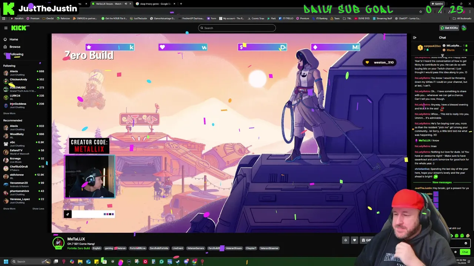Select the VeteranStream tag

click(234, 248)
